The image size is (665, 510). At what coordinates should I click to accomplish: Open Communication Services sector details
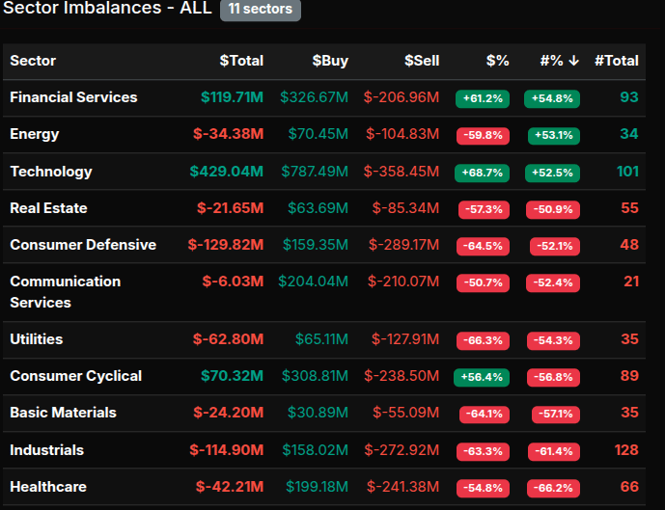65,291
